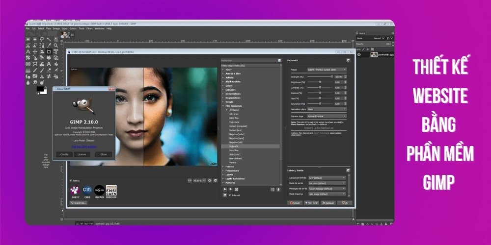Collapse the Film emulation category
The width and height of the screenshot is (491, 245).
tap(223, 106)
